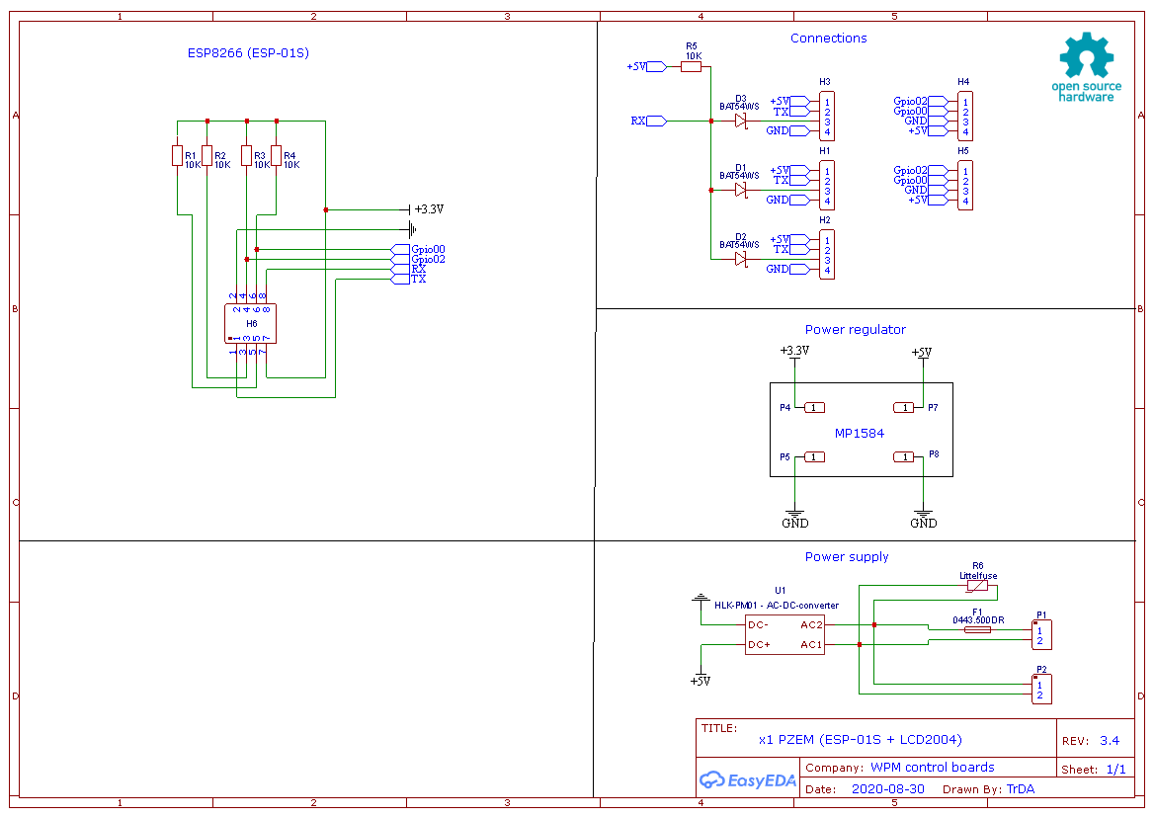
Task: Select pad P7 on the MP1584
Action: pos(904,407)
